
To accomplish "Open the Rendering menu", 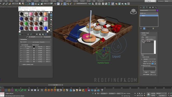I will click(x=53, y=1).
